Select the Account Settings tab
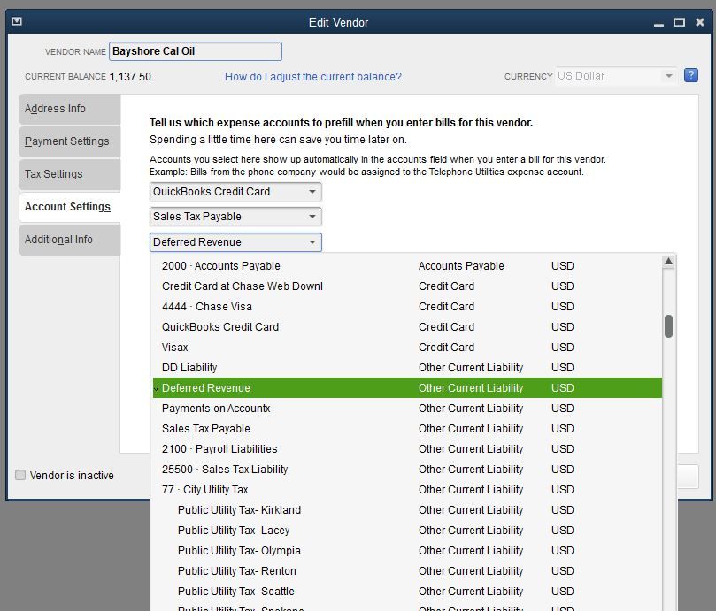Viewport: 716px width, 611px height. (69, 207)
